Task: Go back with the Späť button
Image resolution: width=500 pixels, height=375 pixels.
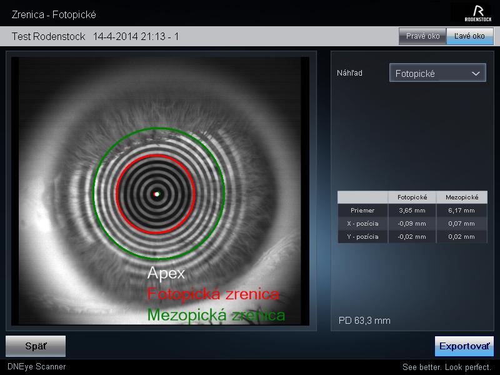Action: pyautogui.click(x=35, y=346)
